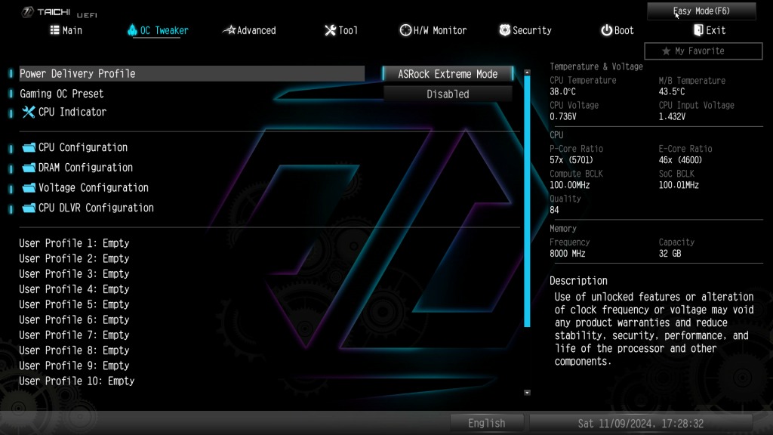
Task: Click the CPU Configuration folder icon
Action: pyautogui.click(x=29, y=147)
